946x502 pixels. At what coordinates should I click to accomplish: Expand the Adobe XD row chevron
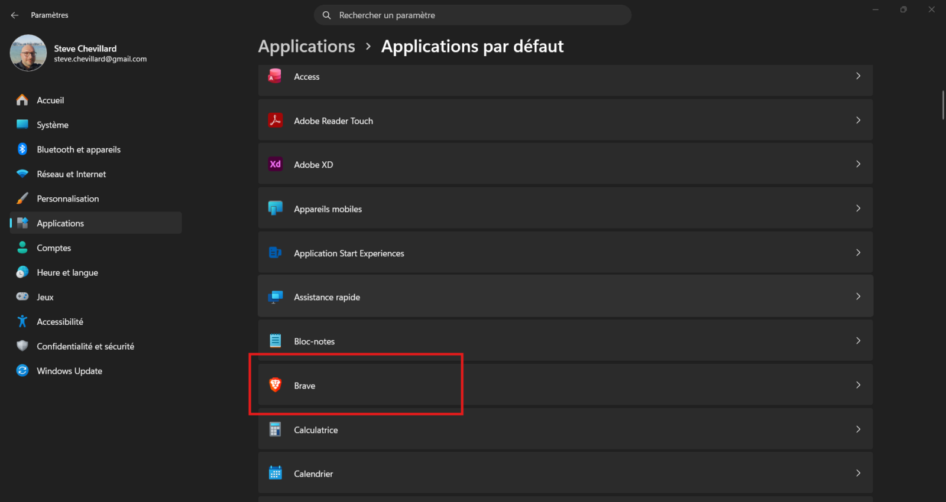point(858,164)
